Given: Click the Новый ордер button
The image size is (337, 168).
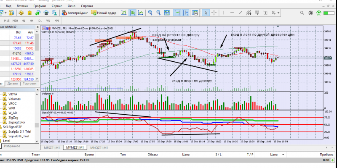Looking at the screenshot, I should coord(104,13).
